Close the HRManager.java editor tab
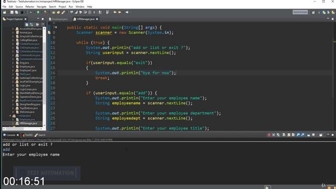 click(97, 19)
